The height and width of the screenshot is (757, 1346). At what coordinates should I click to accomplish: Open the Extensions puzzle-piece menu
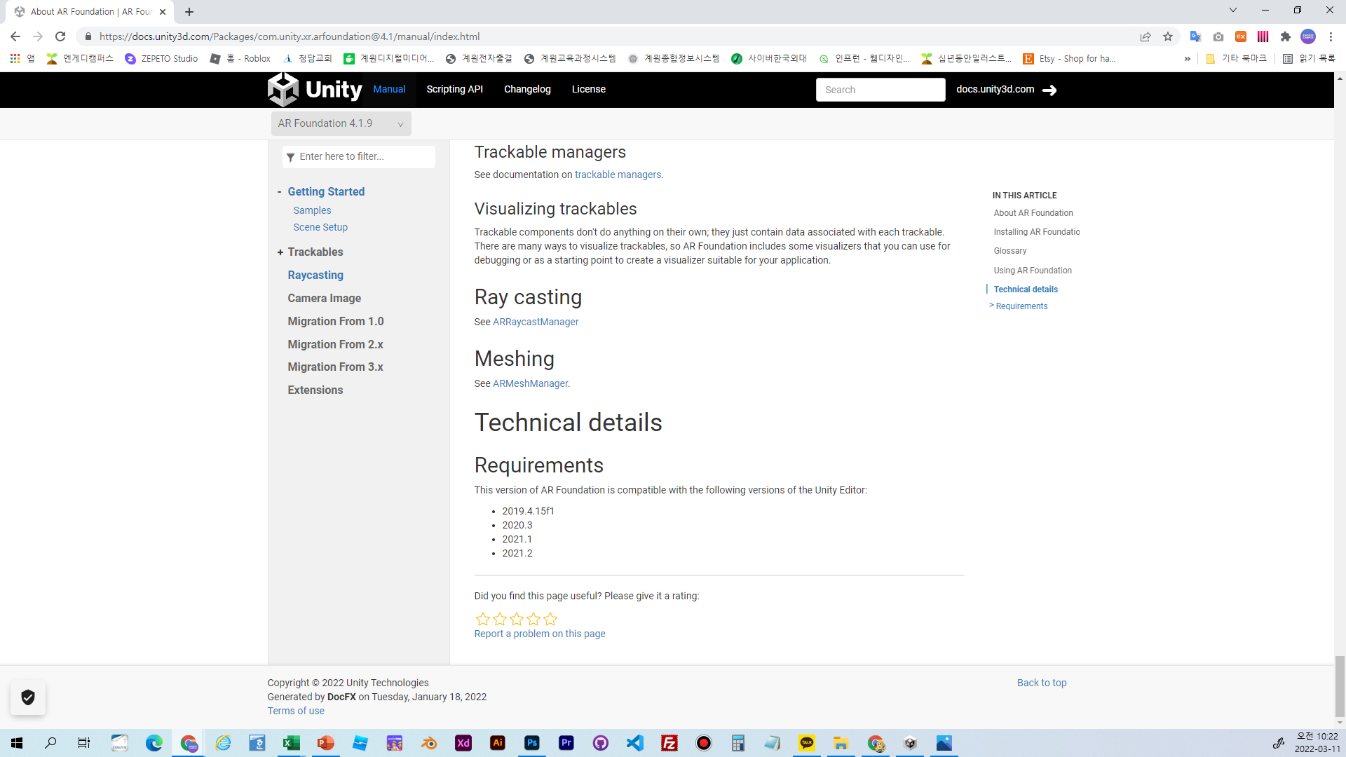[1286, 36]
